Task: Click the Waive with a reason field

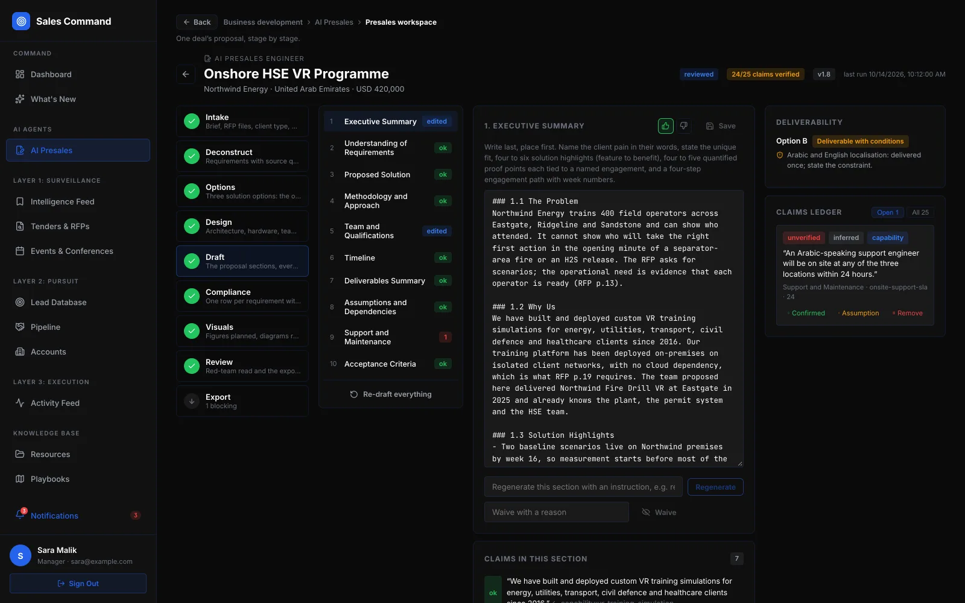Action: pyautogui.click(x=556, y=513)
